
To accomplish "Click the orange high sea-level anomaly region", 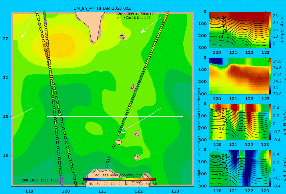I will [x=59, y=45].
